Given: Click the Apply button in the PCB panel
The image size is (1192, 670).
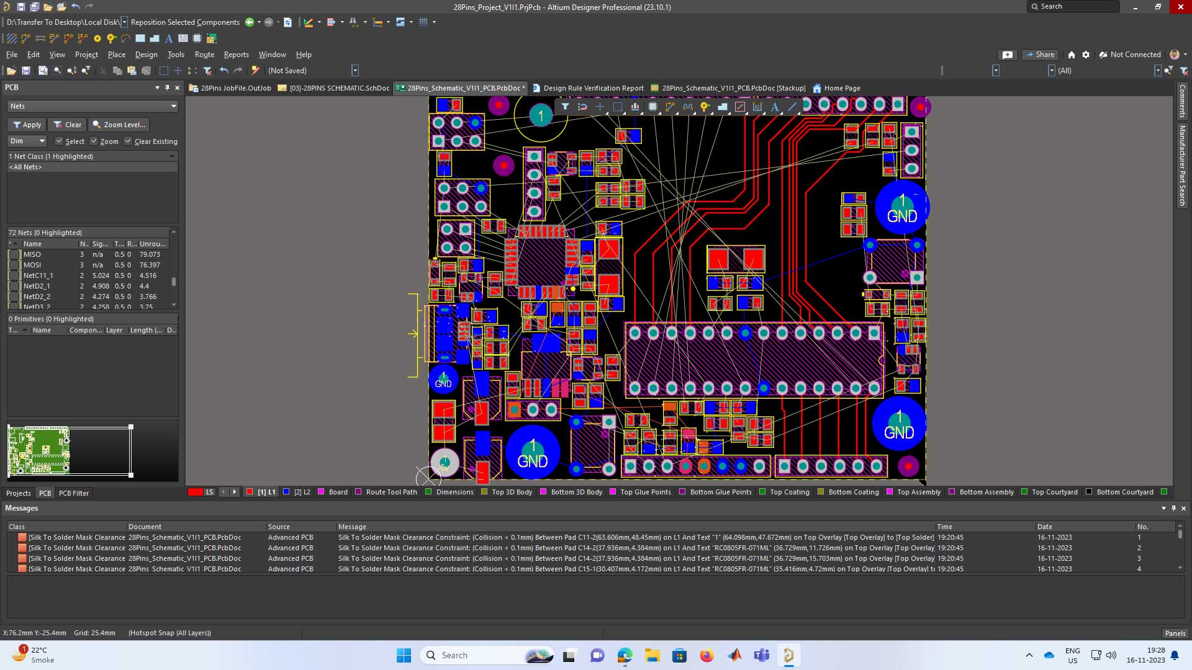Looking at the screenshot, I should (27, 125).
